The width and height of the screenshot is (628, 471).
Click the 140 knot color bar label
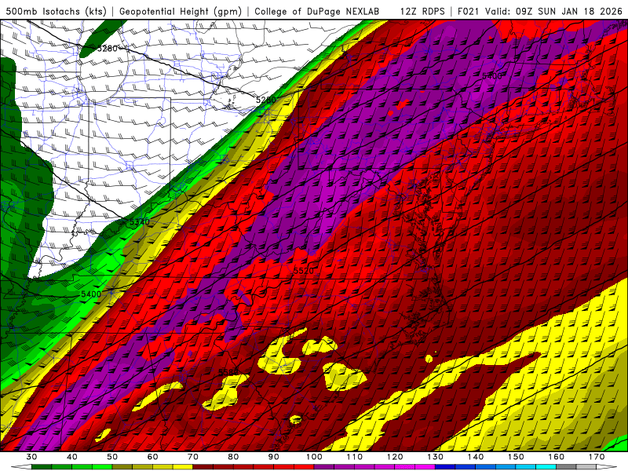point(476,457)
